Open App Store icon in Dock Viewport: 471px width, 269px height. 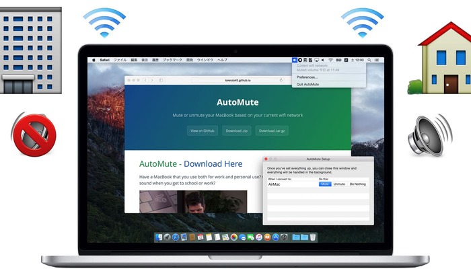(x=275, y=237)
